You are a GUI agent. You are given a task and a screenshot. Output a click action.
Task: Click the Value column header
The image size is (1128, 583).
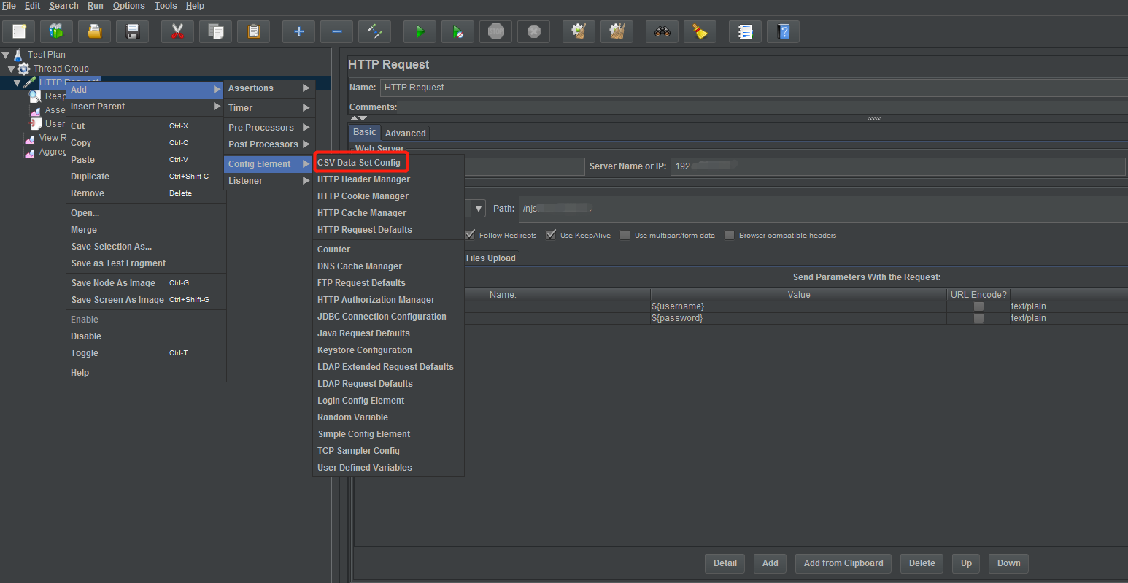[x=798, y=295]
